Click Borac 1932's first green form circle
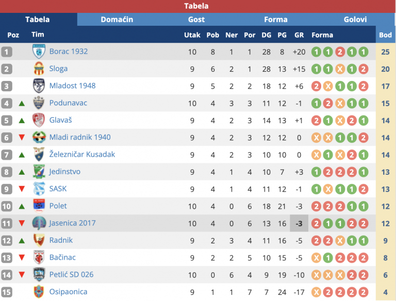Image resolution: width=396 pixels, height=301 pixels. click(316, 52)
